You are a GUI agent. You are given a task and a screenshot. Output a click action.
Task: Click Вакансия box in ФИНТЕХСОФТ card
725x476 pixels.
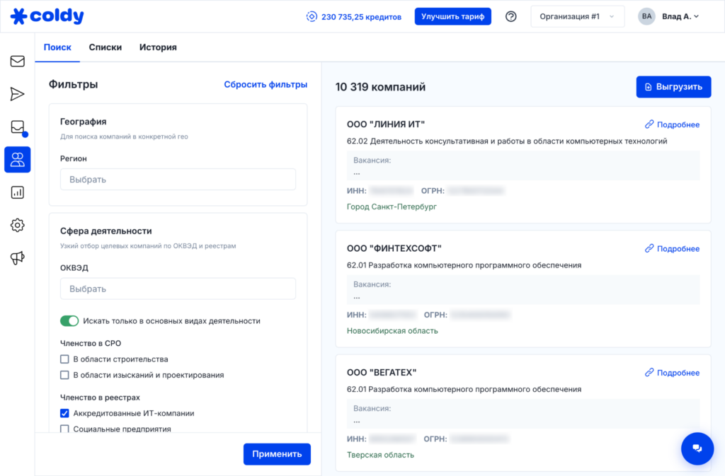click(x=523, y=290)
